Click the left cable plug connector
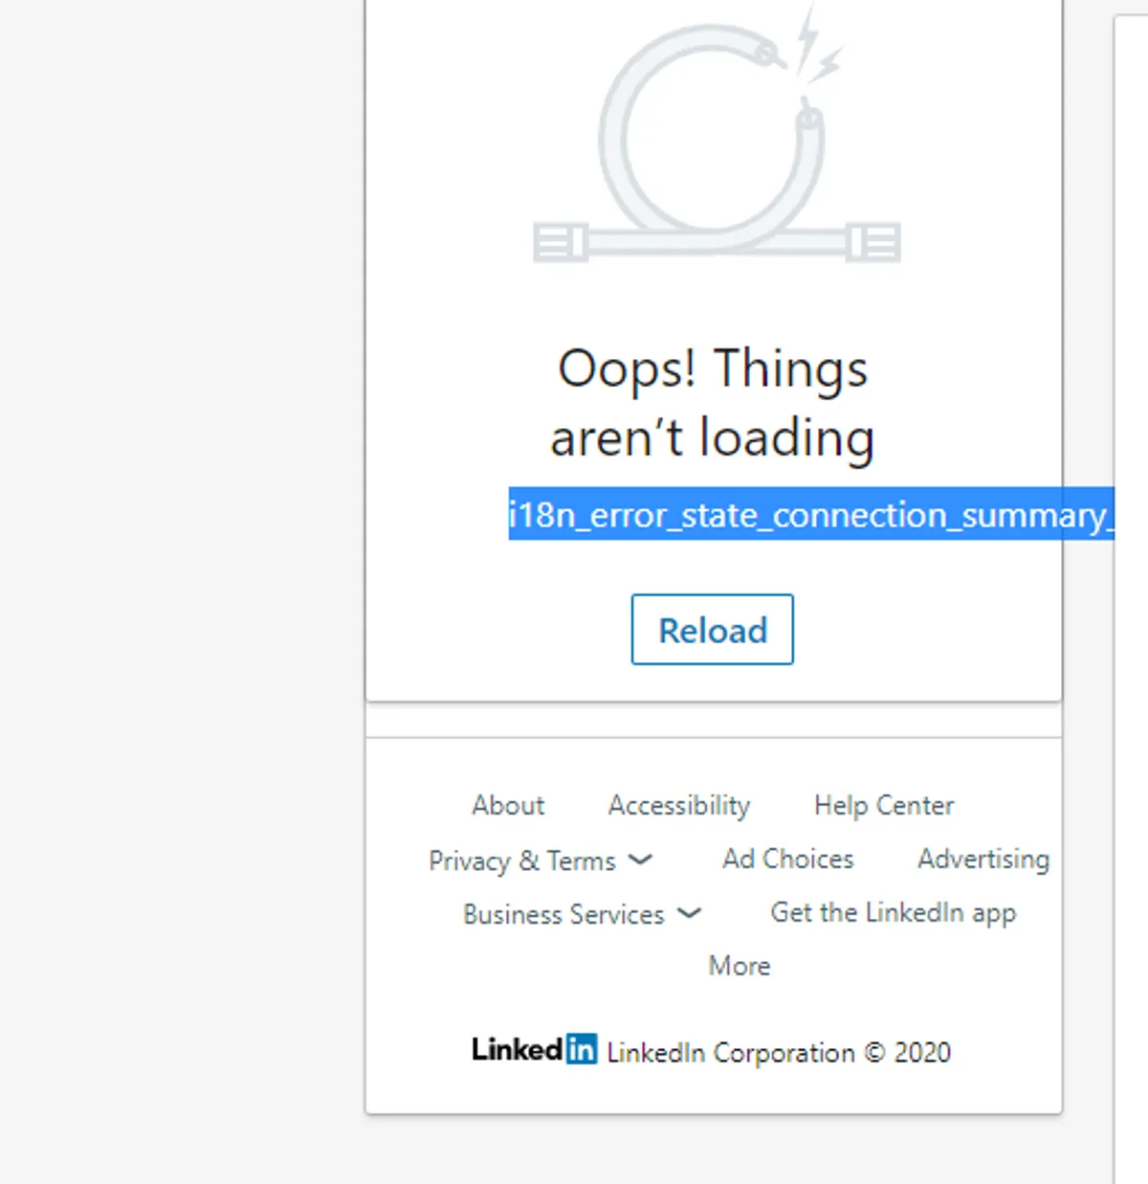 (x=560, y=242)
